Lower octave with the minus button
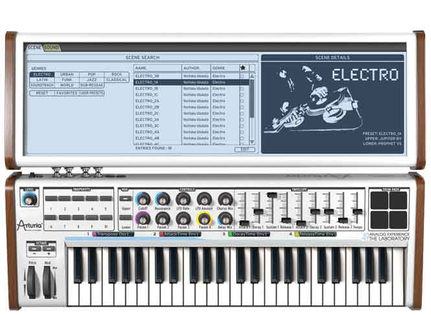 tap(35, 249)
